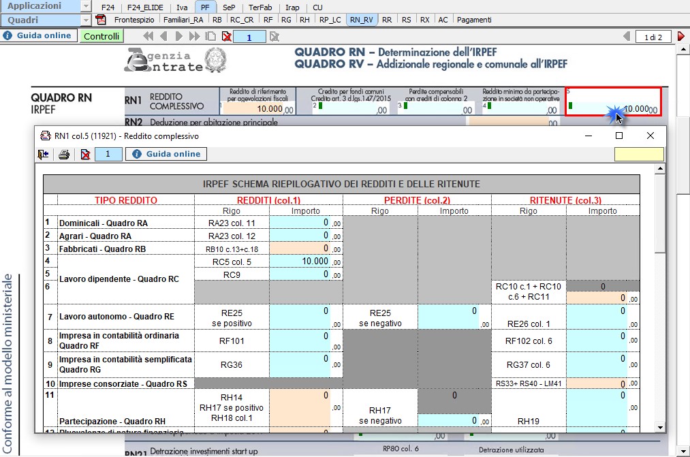This screenshot has width=690, height=457.
Task: Click the grey left arrow beside '1 di 2'
Action: (627, 37)
